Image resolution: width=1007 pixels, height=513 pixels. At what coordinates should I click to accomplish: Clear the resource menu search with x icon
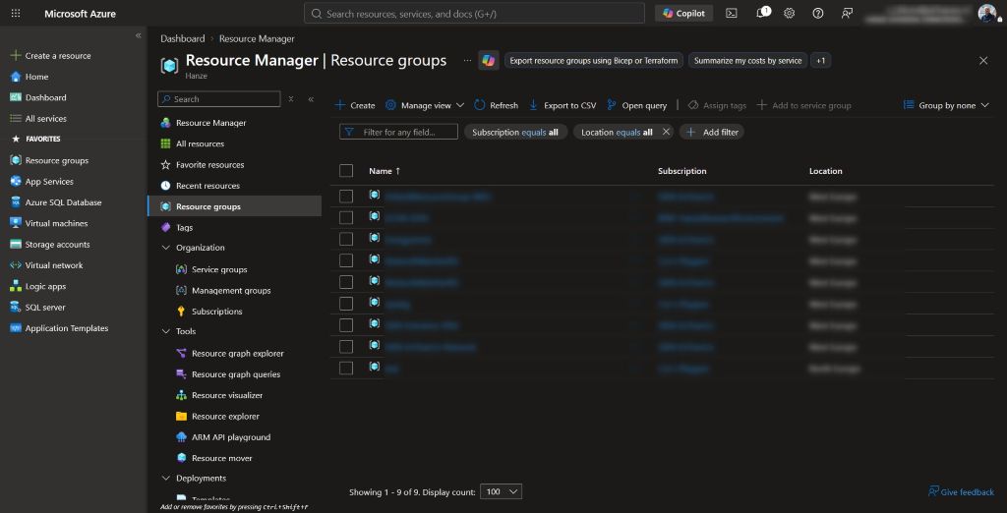coord(291,99)
